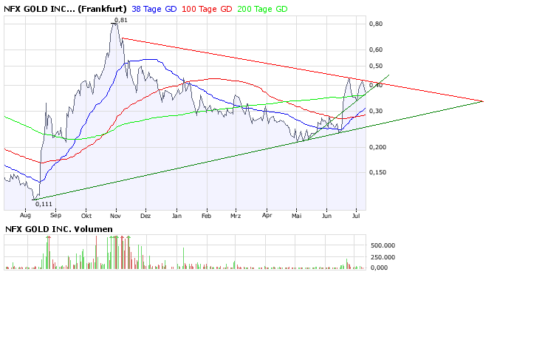Click the NFX GOLD INC... (Frankfurt) chart title
Screen dimensions: 545x351
coord(65,9)
